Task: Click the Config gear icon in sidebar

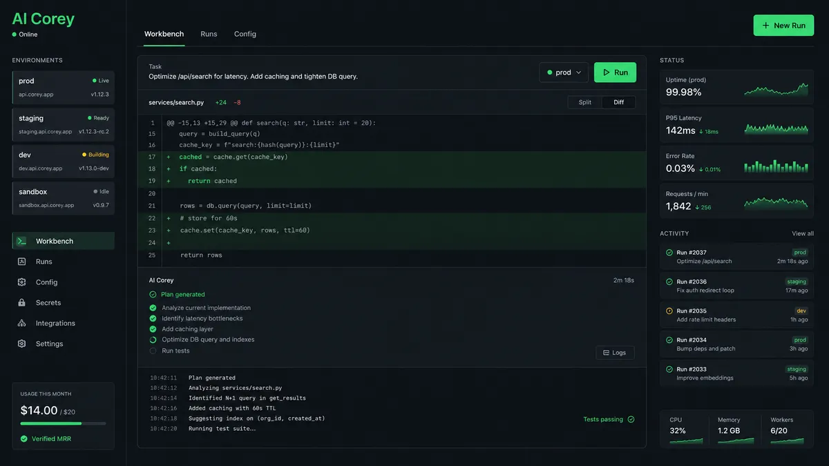Action: click(x=21, y=282)
